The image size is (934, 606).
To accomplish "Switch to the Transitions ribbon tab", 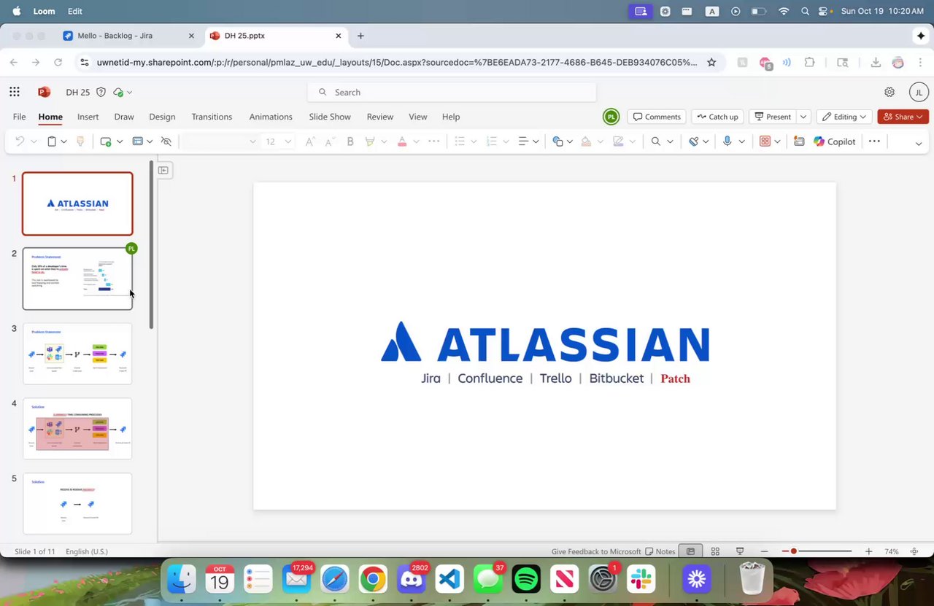I will point(212,117).
